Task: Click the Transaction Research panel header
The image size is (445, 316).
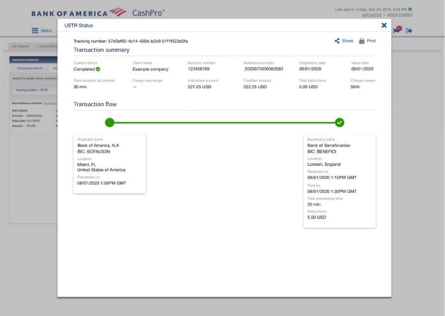Action: point(33,60)
